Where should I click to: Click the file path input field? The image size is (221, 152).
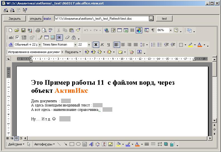click(101, 19)
